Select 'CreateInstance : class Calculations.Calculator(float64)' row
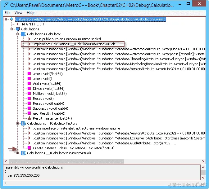Image resolution: width=209 pixels, height=189 pixels. point(74,148)
